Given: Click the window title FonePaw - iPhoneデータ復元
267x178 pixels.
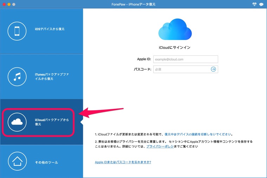Looking at the screenshot, I should [133, 5].
